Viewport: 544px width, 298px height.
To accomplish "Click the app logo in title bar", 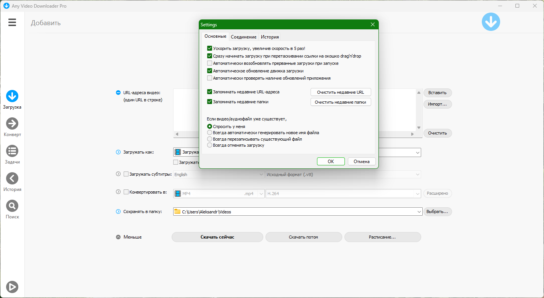I will point(6,6).
